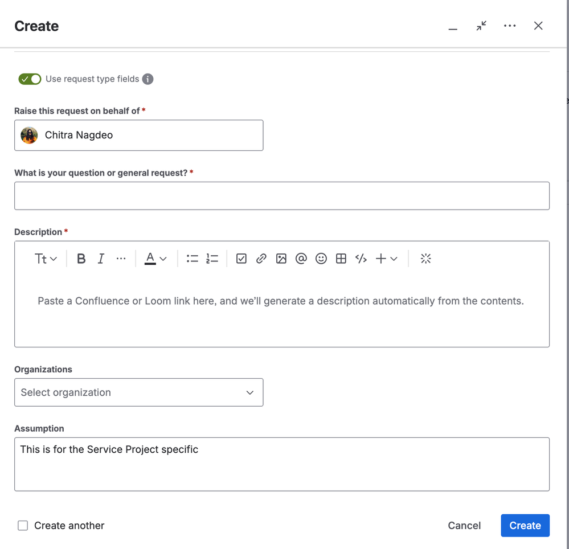Add an image to the description

pos(281,259)
